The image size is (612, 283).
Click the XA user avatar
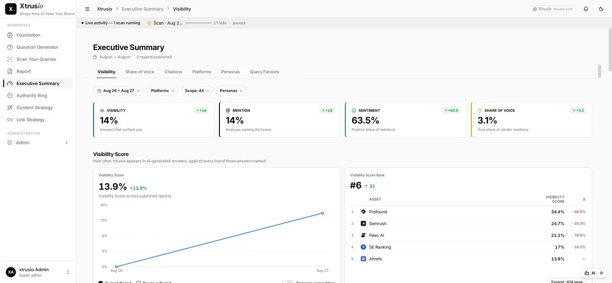[x=11, y=272]
